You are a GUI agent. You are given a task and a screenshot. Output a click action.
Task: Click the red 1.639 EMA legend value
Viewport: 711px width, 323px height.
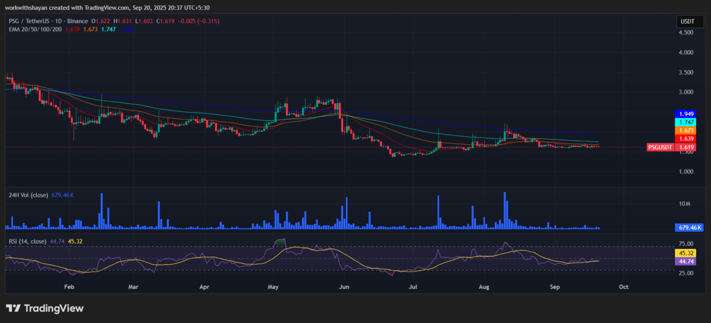click(x=71, y=28)
